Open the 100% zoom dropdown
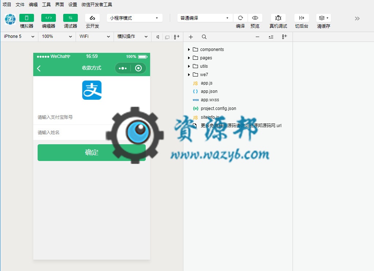 click(57, 36)
